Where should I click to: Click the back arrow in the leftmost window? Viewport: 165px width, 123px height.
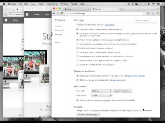click(6, 14)
